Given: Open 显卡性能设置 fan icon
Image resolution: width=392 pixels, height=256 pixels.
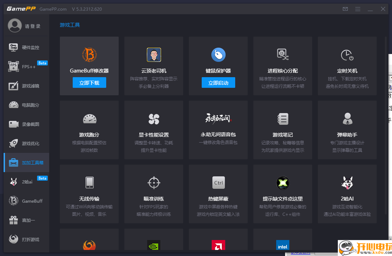Looking at the screenshot, I should (154, 119).
